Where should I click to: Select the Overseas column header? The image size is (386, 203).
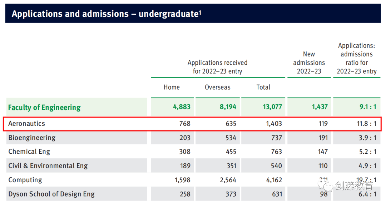[217, 87]
